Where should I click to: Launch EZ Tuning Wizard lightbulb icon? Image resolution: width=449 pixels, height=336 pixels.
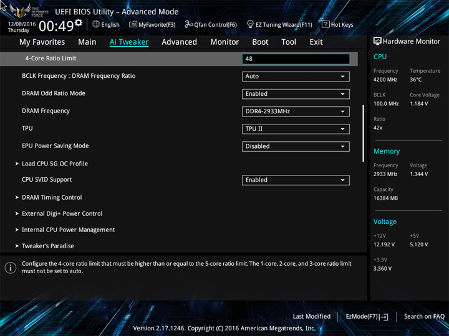click(250, 24)
